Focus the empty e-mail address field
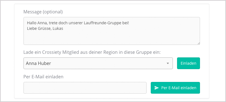 tap(85, 88)
